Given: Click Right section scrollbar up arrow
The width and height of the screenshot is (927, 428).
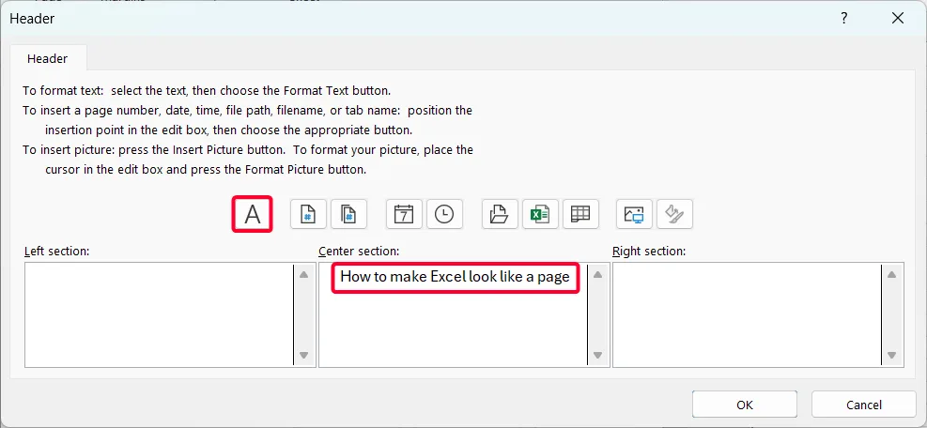Looking at the screenshot, I should pyautogui.click(x=892, y=274).
